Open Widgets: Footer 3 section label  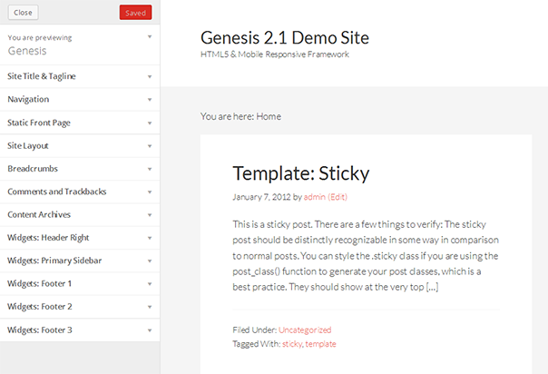40,330
